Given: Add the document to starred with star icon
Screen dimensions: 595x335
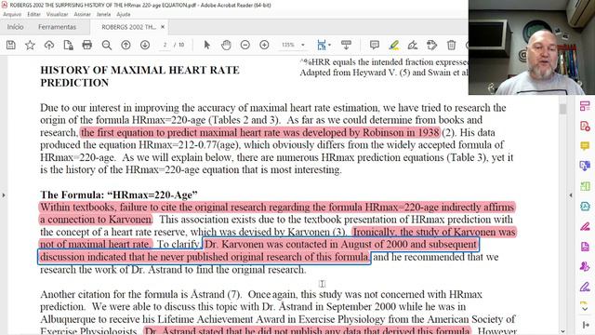Looking at the screenshot, I should pyautogui.click(x=30, y=46).
